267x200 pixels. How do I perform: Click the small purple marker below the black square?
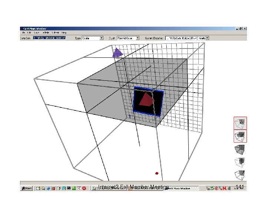click(x=130, y=116)
